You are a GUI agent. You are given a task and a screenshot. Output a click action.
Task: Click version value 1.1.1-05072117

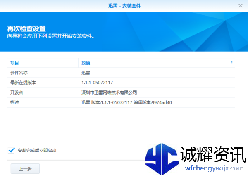click(97, 83)
